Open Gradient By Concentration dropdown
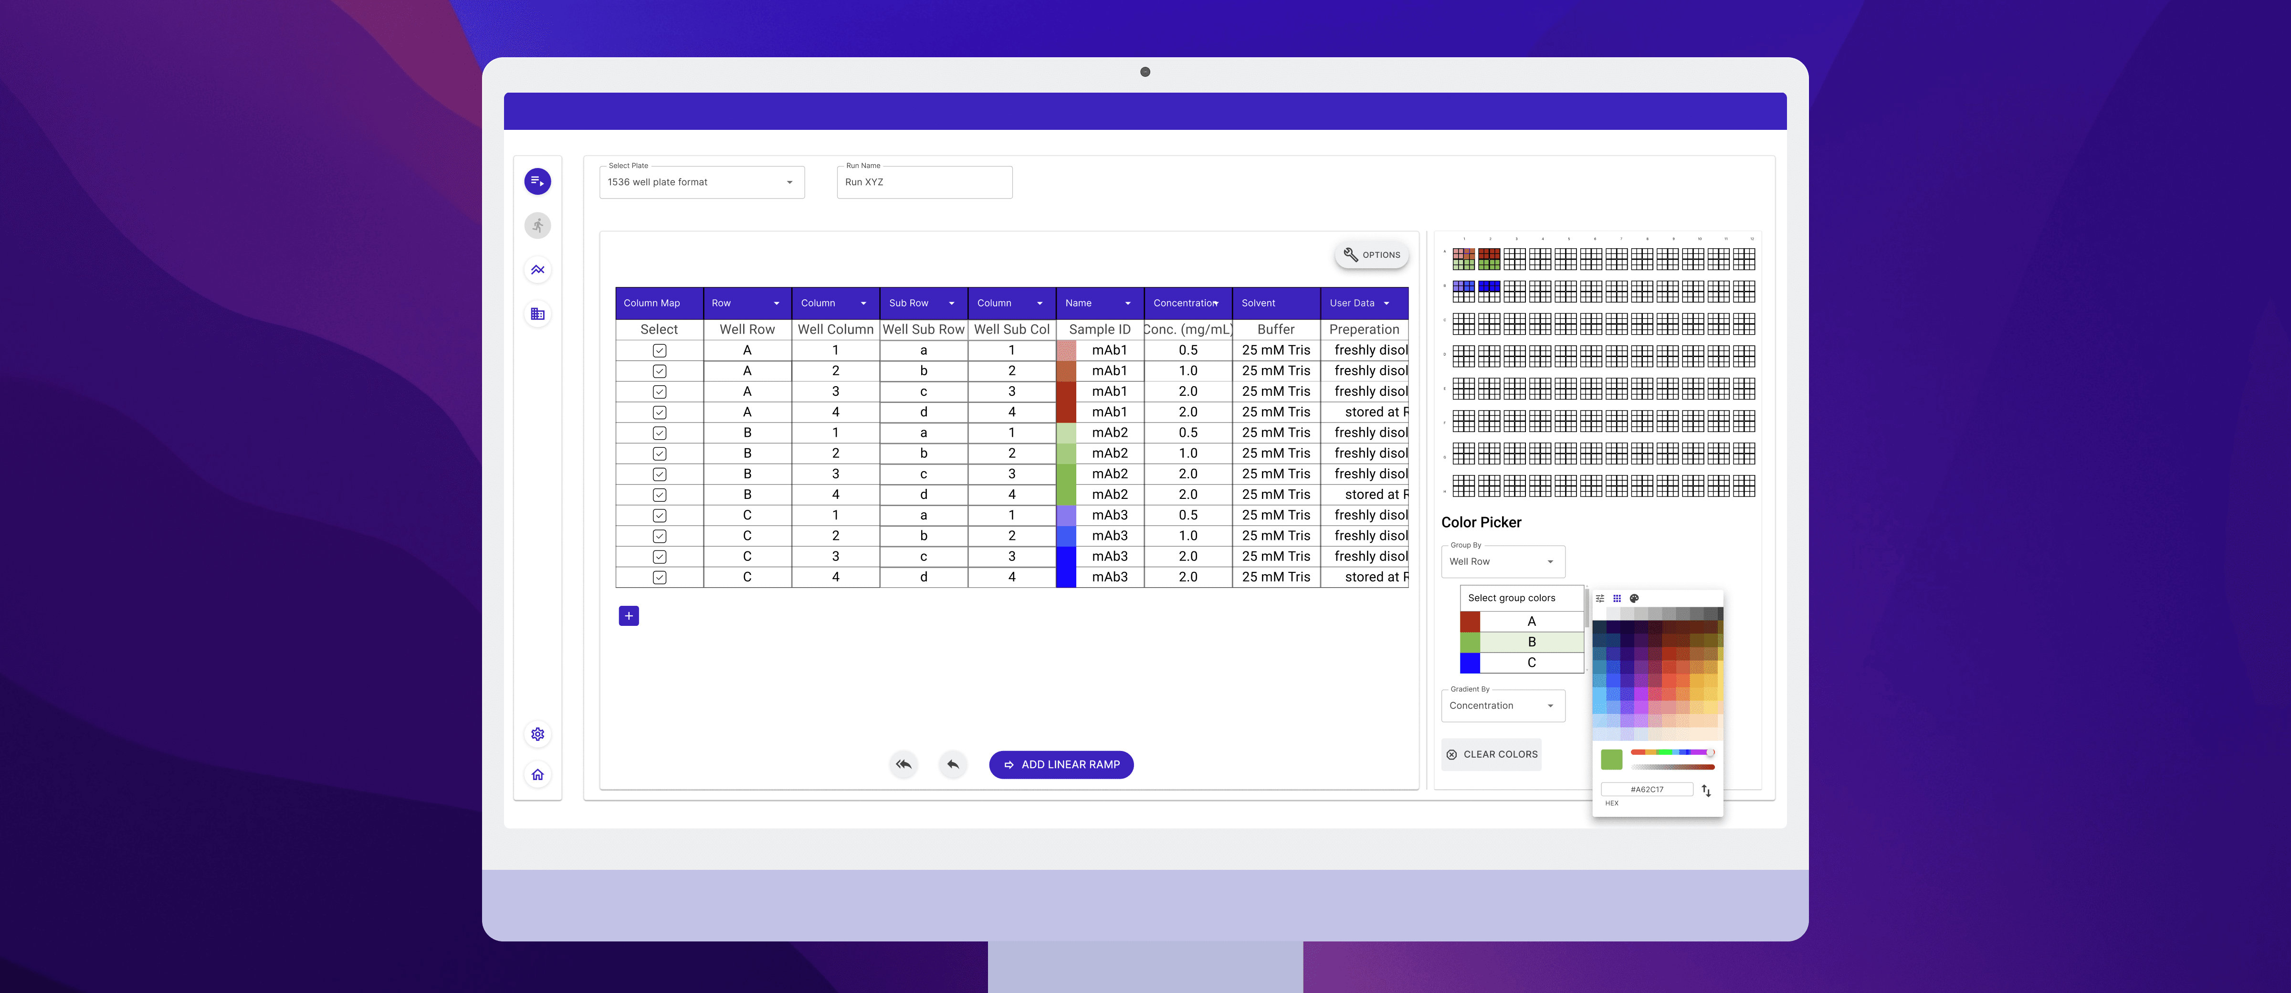2291x993 pixels. point(1502,706)
